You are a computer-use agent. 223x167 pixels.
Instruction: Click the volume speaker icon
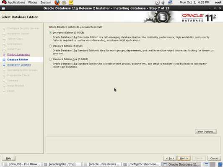coord(163,3)
